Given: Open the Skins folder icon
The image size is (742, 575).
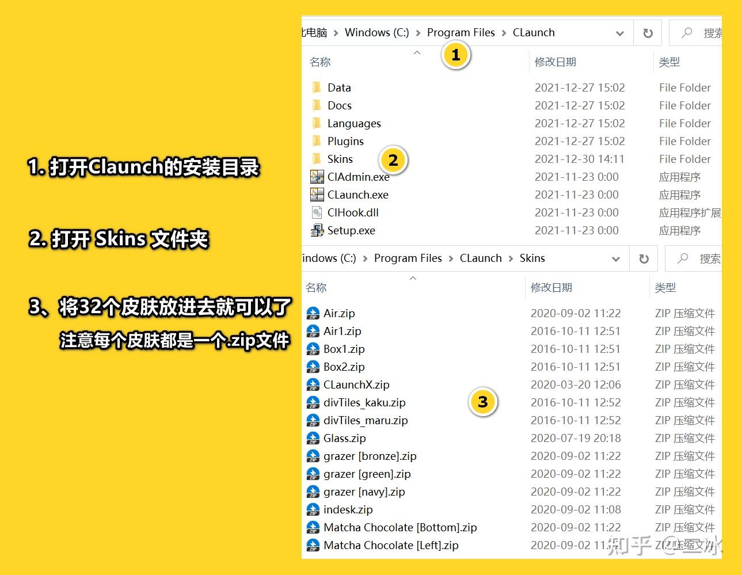Looking at the screenshot, I should [318, 159].
